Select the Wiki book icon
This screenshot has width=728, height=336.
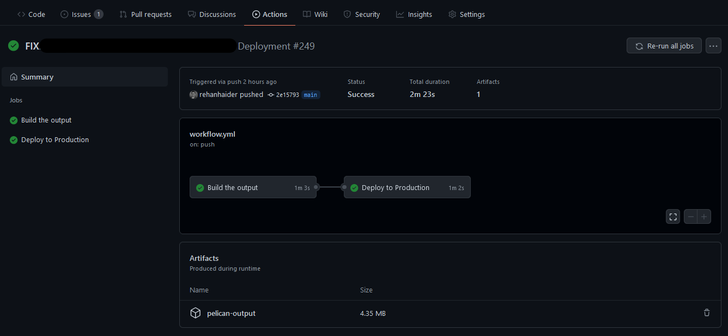[x=306, y=14]
